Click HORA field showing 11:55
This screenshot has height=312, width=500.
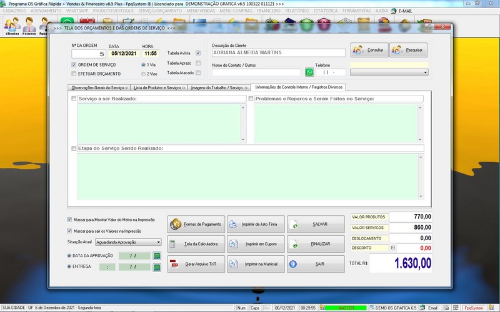point(151,54)
